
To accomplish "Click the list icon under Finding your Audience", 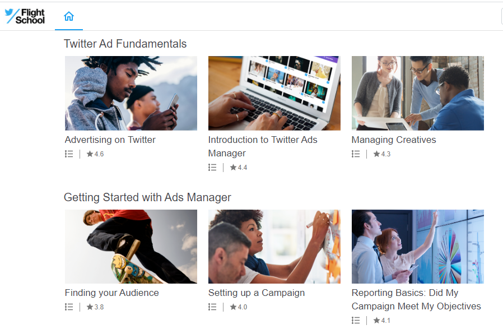I will pos(69,307).
